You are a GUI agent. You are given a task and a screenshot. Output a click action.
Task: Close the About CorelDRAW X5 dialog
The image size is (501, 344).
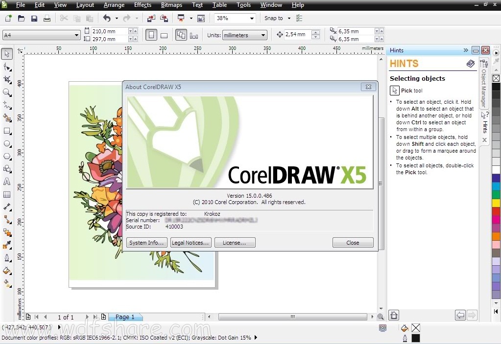click(353, 243)
